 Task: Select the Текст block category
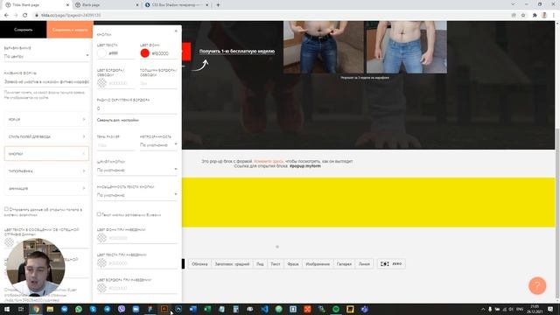(276, 264)
